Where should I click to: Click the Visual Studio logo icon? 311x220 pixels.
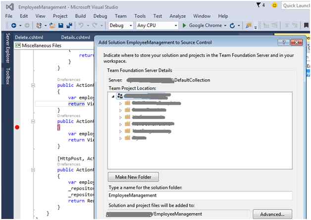point(9,7)
